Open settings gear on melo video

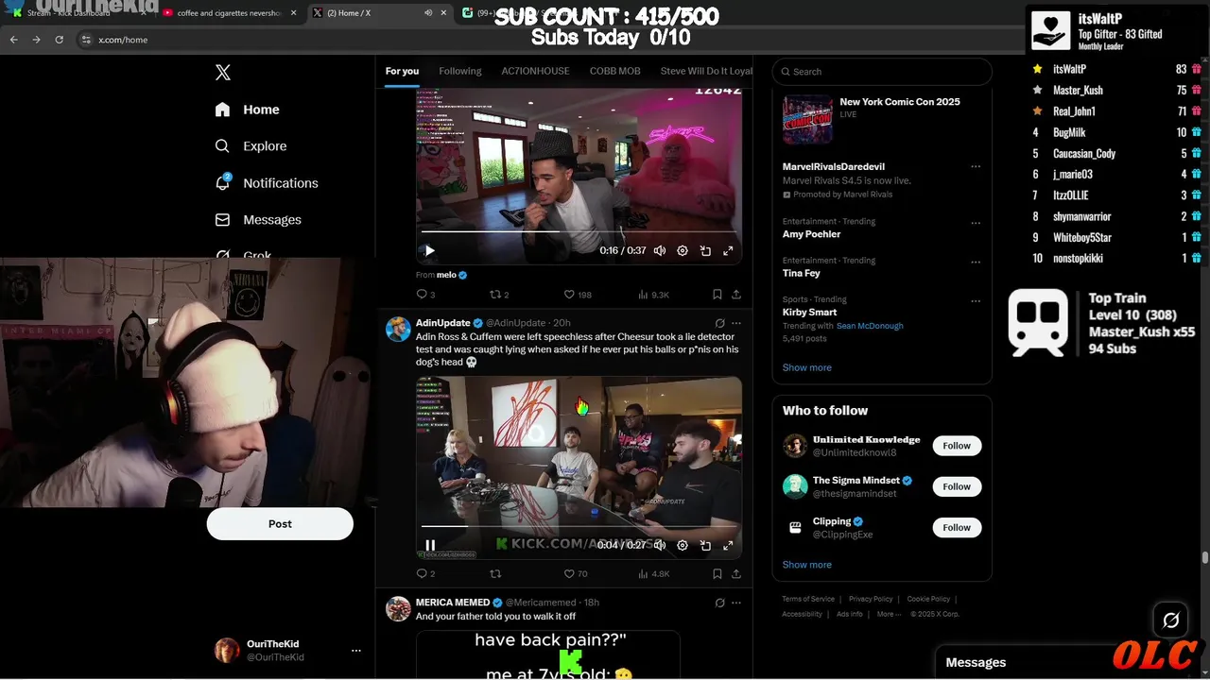click(x=683, y=251)
